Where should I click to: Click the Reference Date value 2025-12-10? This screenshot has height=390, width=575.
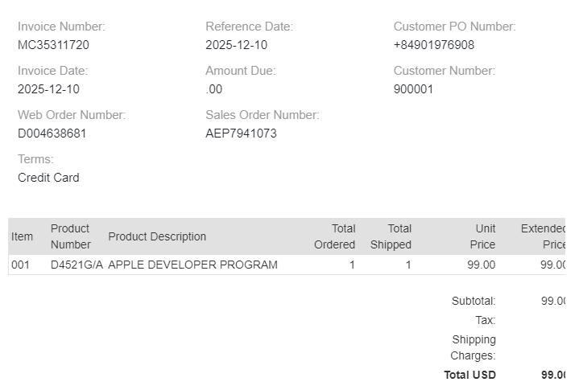236,45
